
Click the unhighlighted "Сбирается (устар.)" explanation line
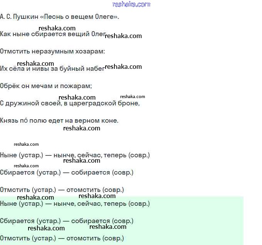[x=67, y=173]
